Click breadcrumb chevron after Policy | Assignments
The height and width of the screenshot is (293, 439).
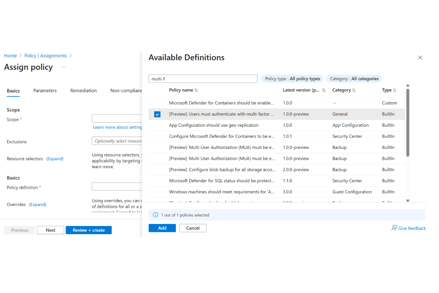coord(71,56)
